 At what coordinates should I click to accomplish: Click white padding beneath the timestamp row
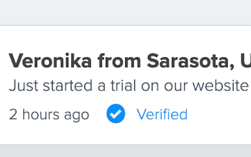[x=125, y=133]
